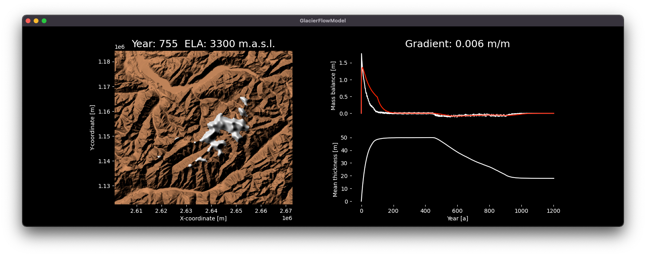This screenshot has width=646, height=256.
Task: Click the 2.62 tick on the X-coordinate axis
Action: [x=161, y=211]
